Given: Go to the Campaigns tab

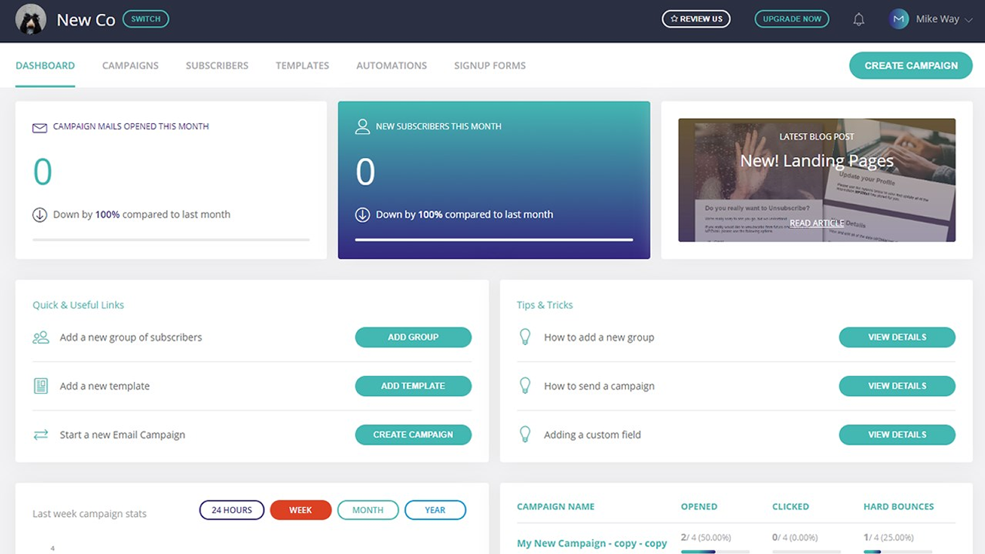Looking at the screenshot, I should [x=131, y=65].
